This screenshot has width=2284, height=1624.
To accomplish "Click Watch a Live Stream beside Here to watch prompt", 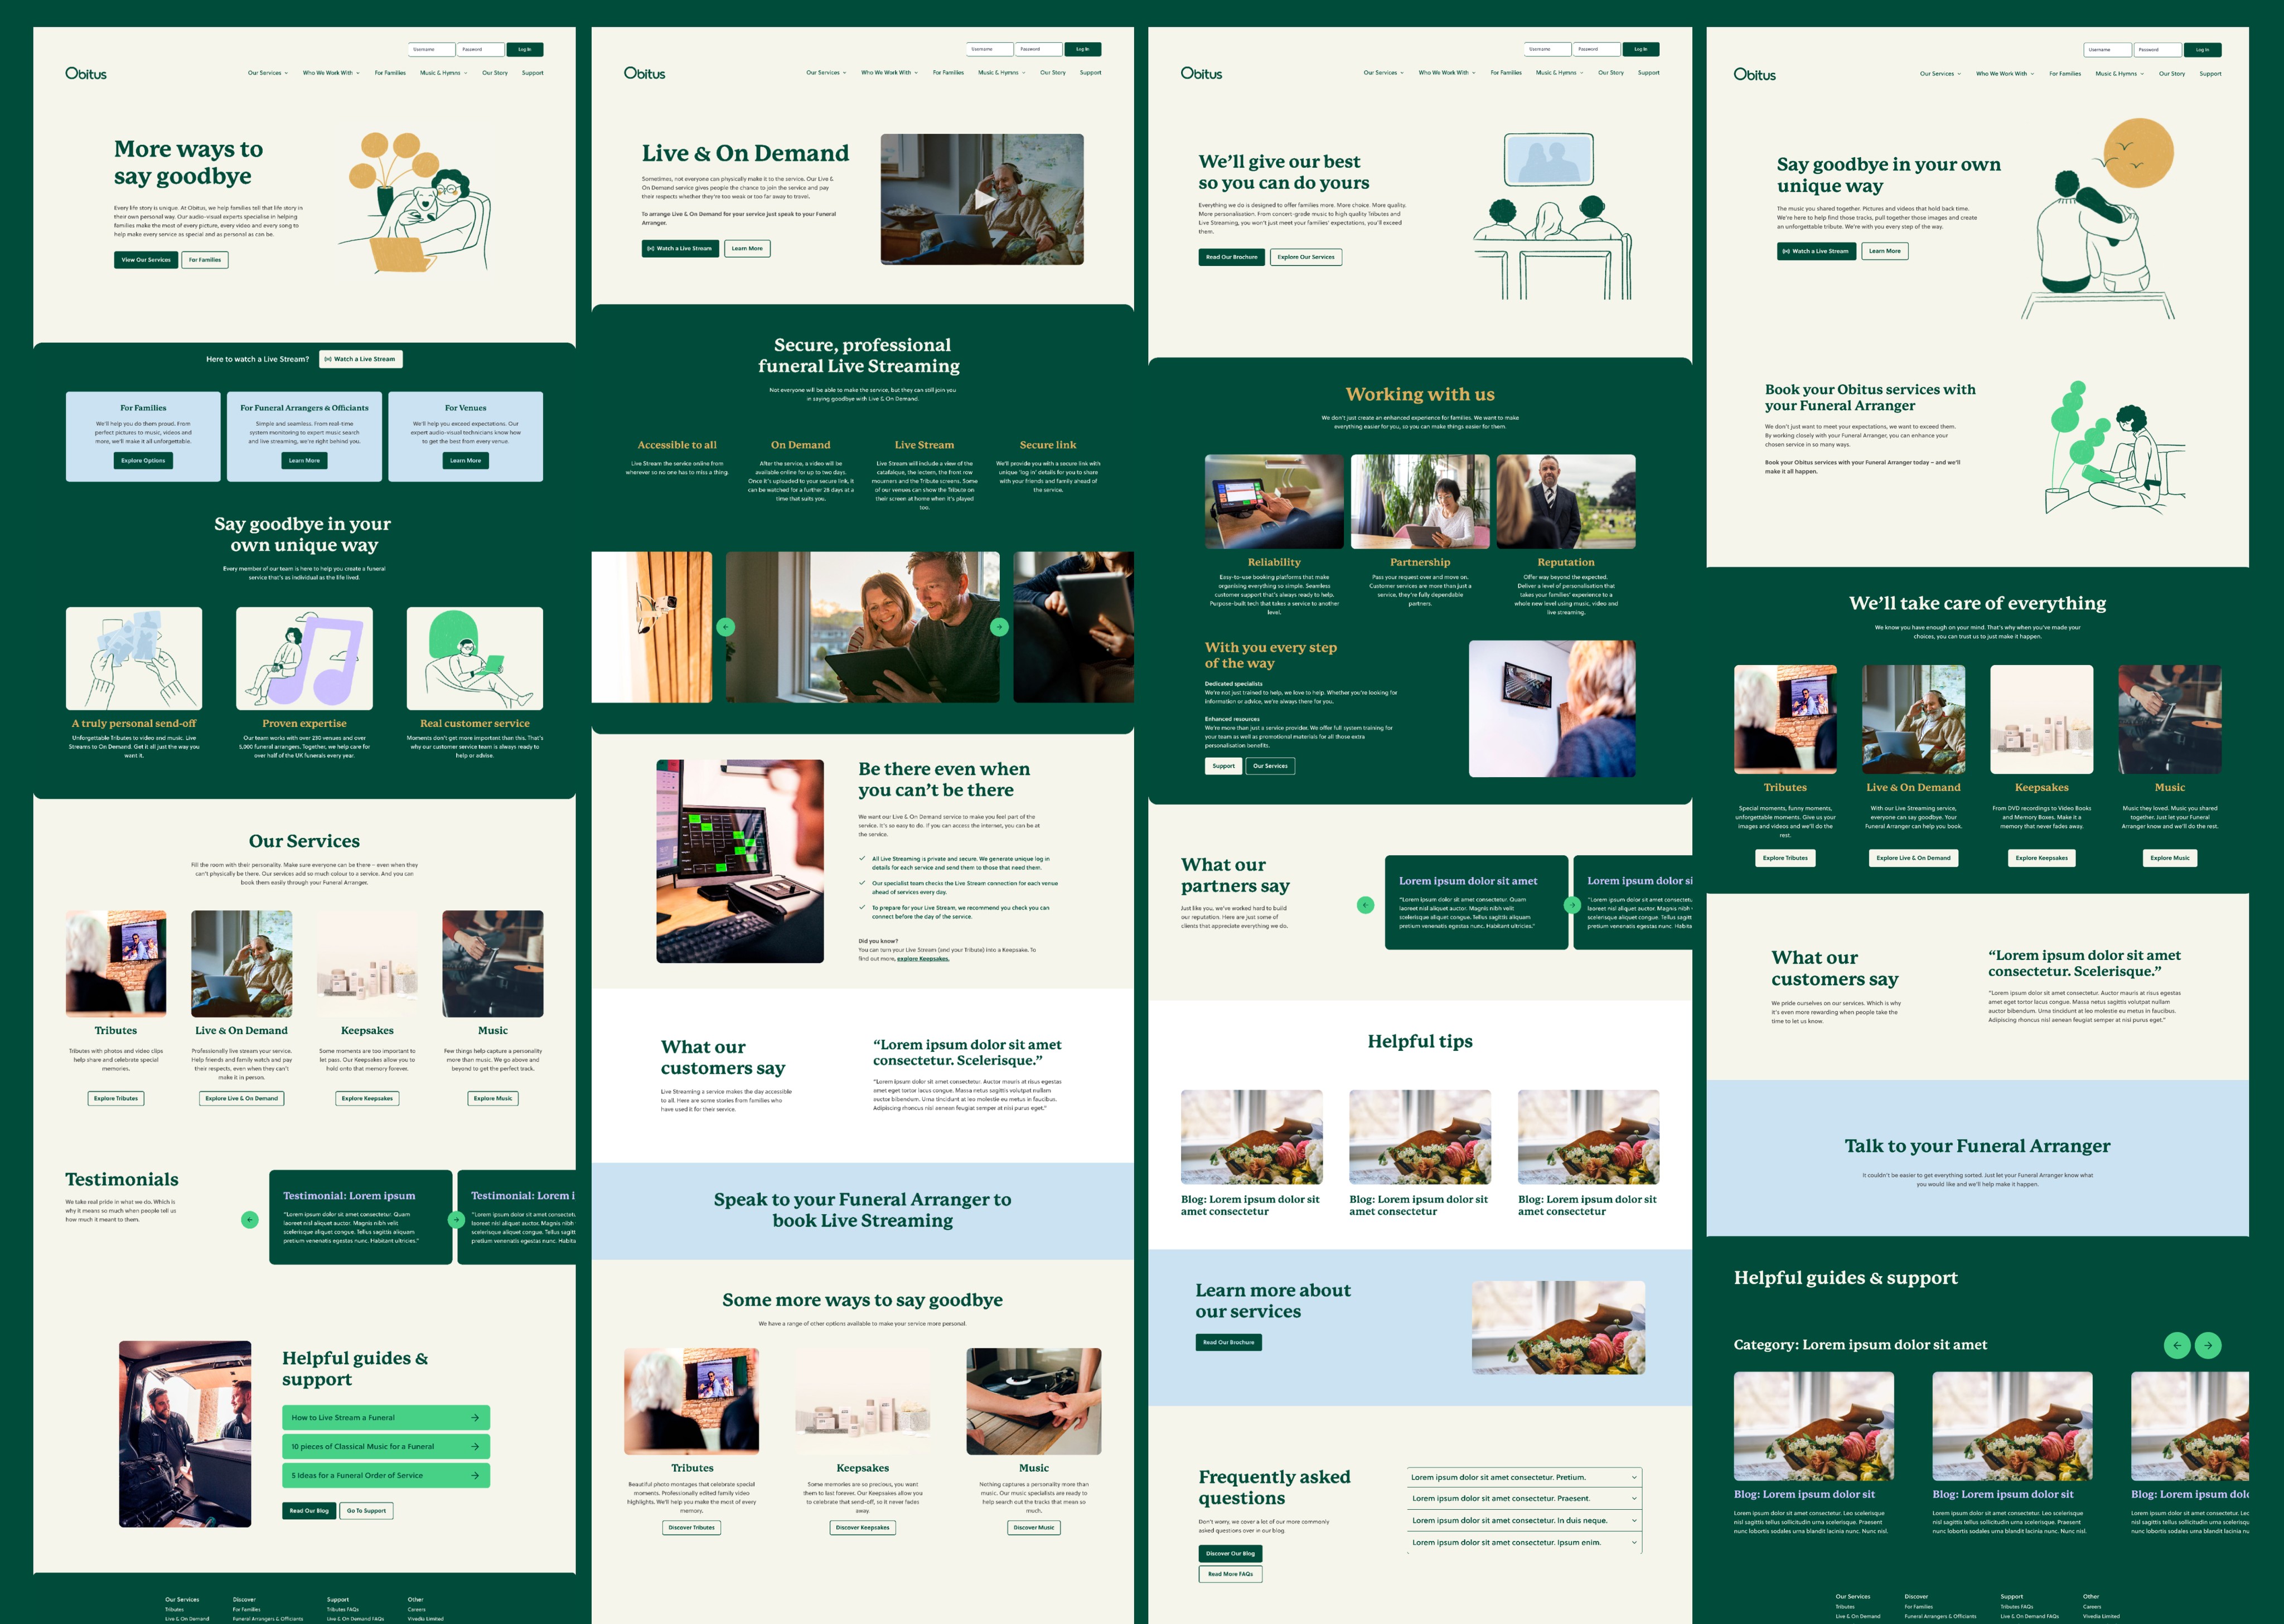I will coord(361,359).
